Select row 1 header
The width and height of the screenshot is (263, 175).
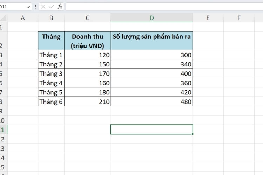4,27
